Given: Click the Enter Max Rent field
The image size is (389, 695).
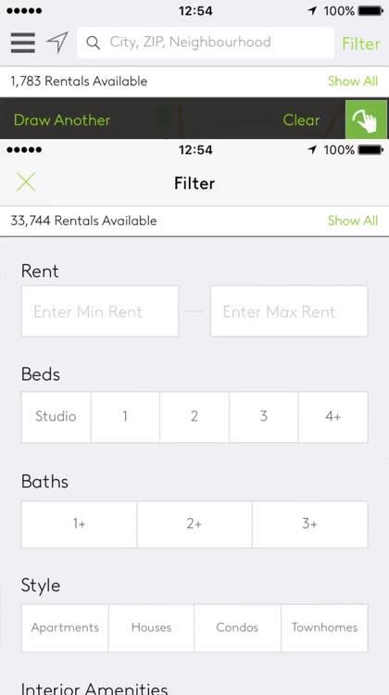Looking at the screenshot, I should point(289,311).
